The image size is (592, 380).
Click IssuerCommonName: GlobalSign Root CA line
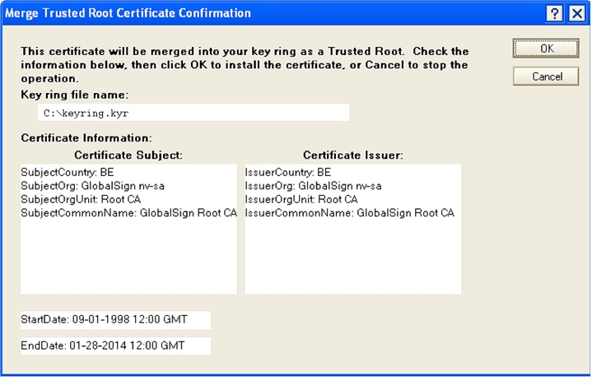click(x=350, y=213)
